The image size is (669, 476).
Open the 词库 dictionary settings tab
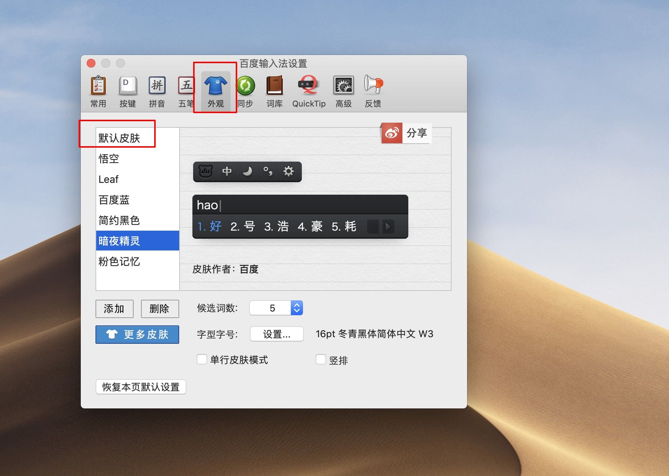(x=274, y=91)
